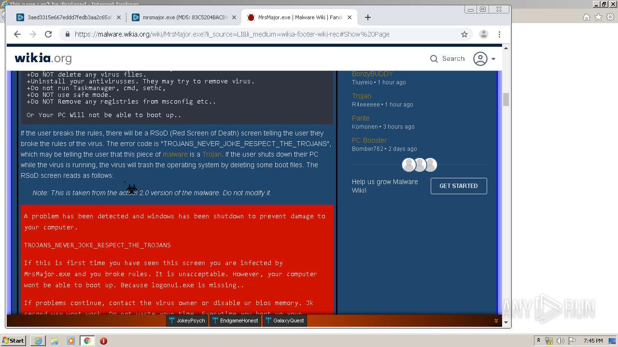Image resolution: width=618 pixels, height=347 pixels.
Task: Select the MrsMajor.exe Malware Wiki tab
Action: 299,17
